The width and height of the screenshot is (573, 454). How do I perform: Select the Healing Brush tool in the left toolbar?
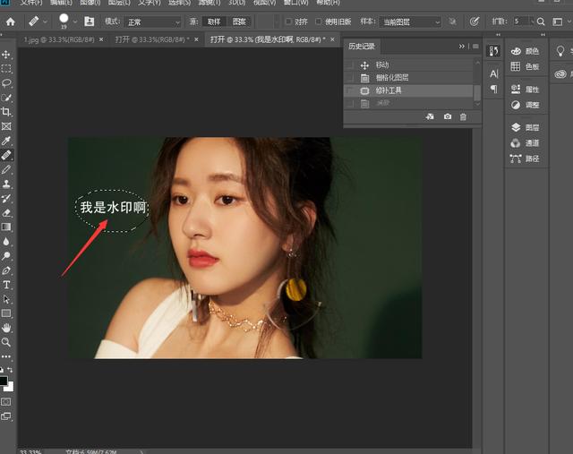(6, 155)
